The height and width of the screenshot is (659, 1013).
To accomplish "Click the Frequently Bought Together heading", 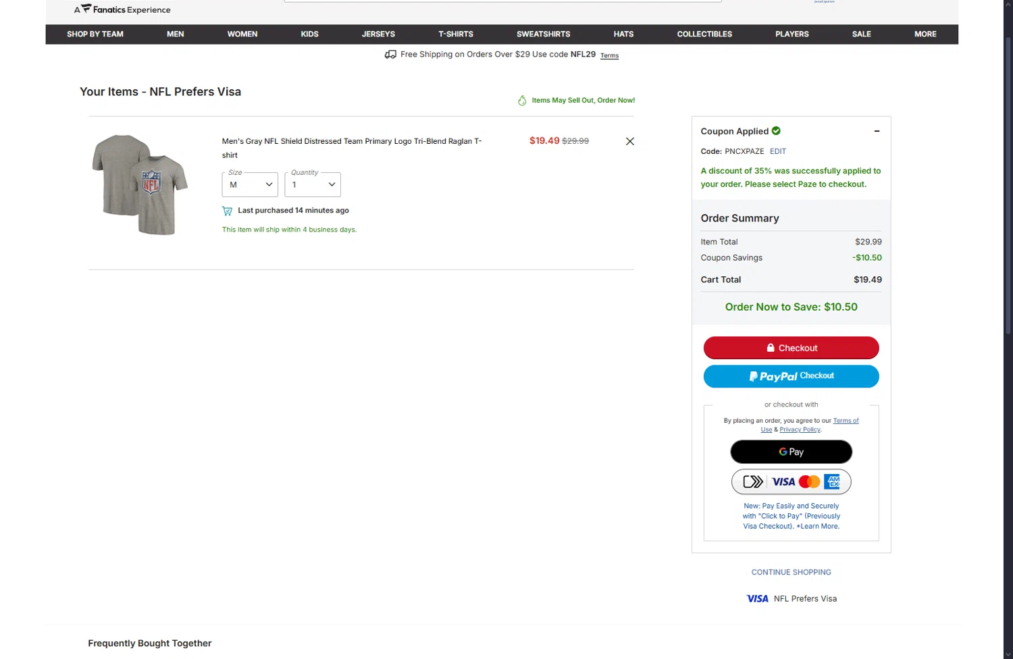I will coord(149,643).
